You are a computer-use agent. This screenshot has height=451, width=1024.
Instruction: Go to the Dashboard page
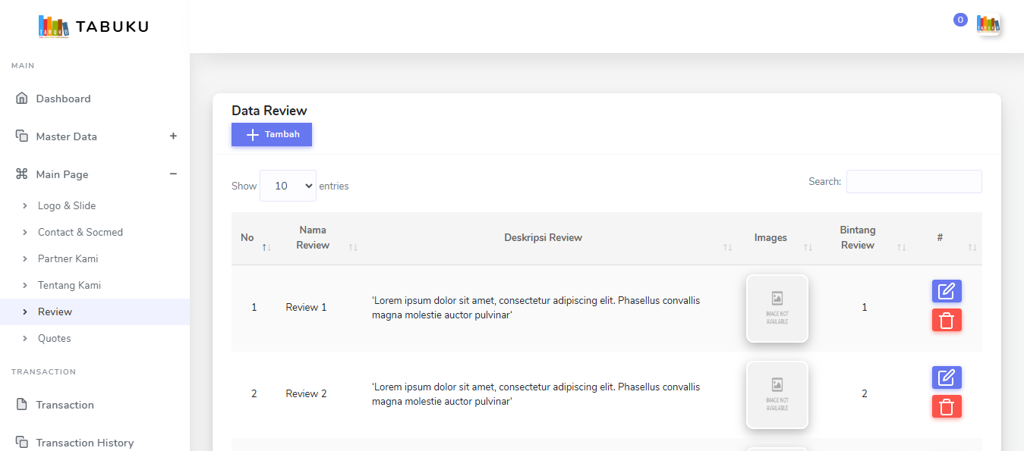[x=63, y=99]
